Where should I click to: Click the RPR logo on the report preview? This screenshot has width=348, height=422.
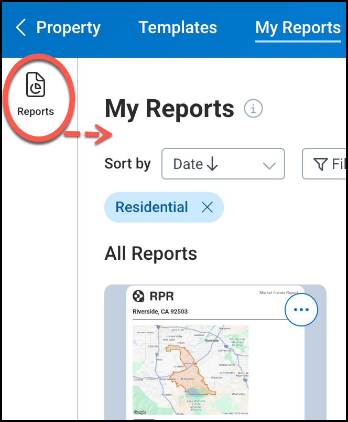(x=154, y=297)
